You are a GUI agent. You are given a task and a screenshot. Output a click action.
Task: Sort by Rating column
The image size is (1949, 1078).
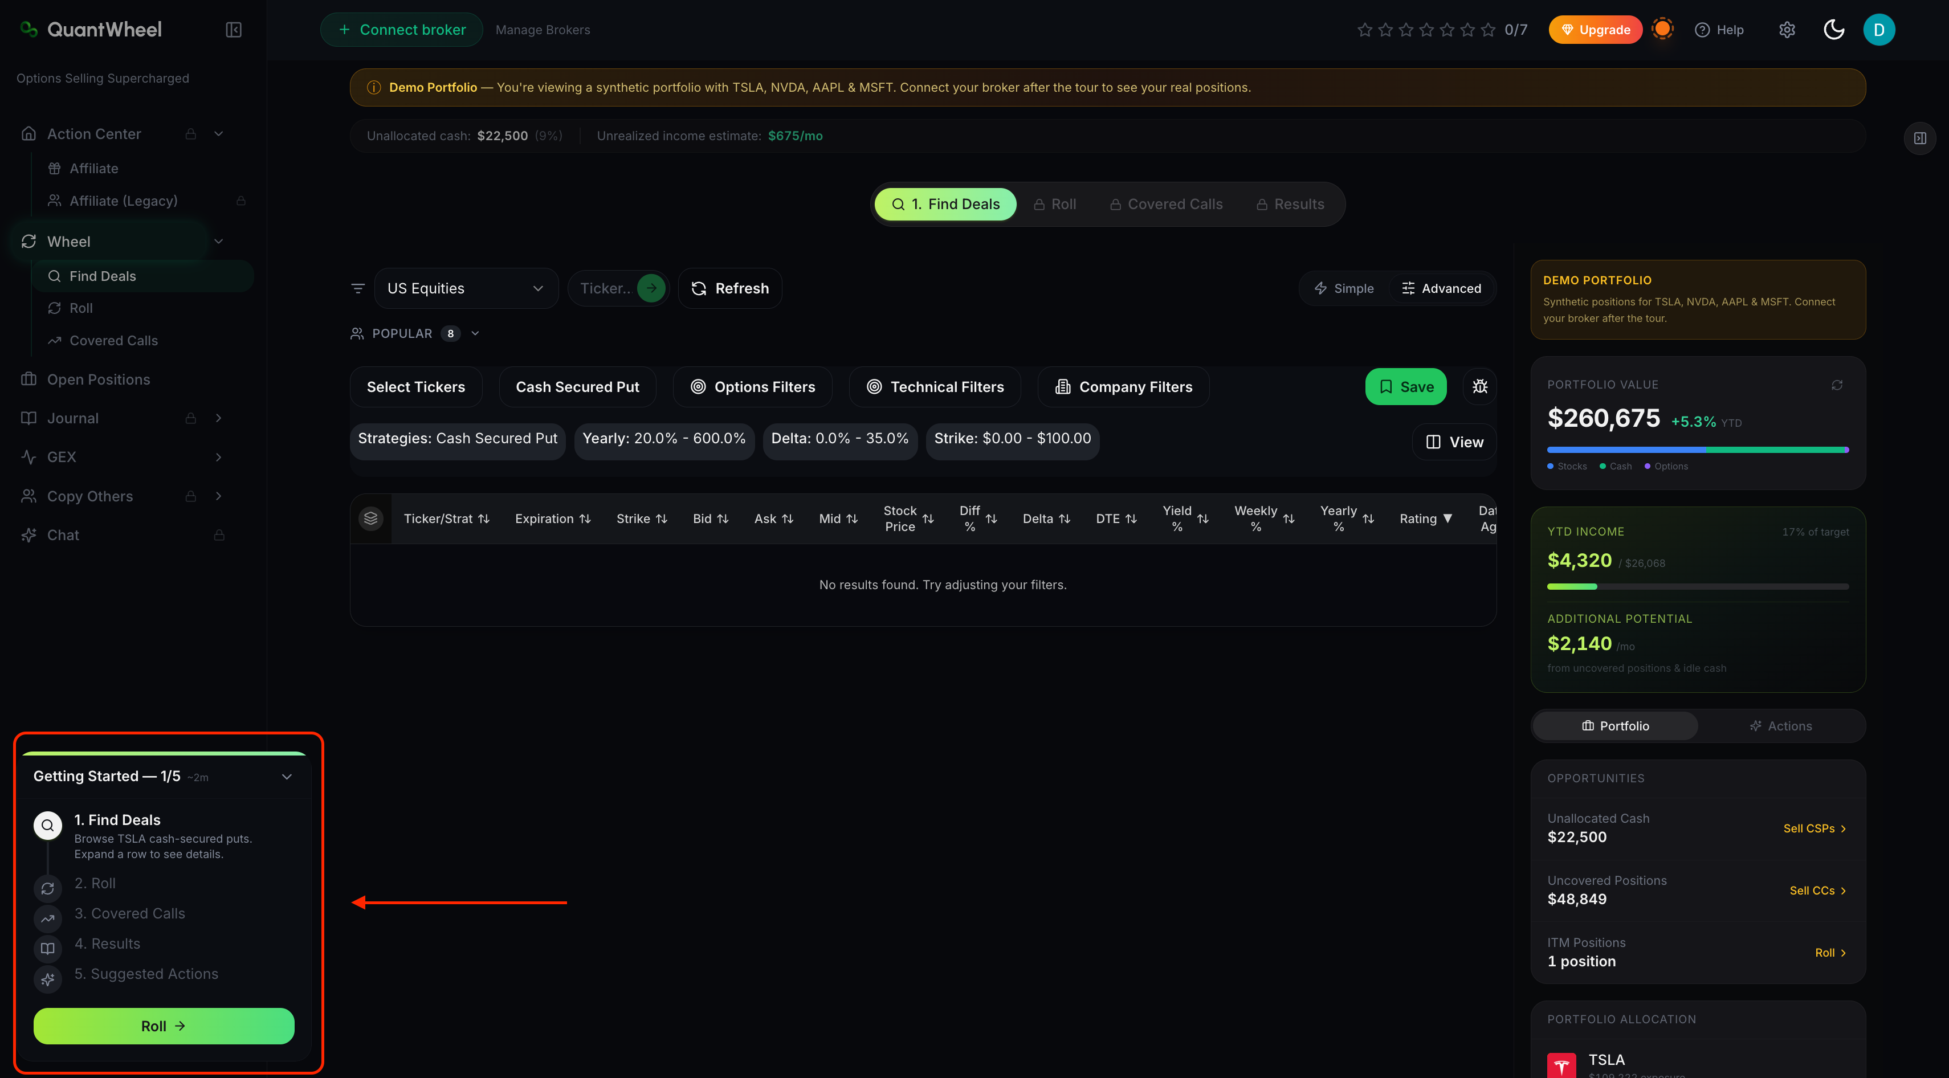(1425, 518)
